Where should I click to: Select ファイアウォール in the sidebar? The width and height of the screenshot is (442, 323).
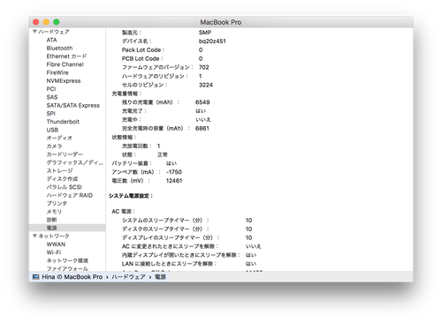coord(67,268)
